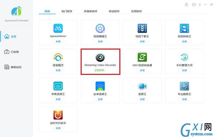Click 安装 under 录音精灵
215x137 pixels.
click(58, 70)
